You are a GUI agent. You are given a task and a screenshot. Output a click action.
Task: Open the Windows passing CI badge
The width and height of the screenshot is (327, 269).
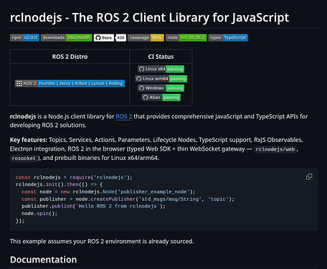161,88
